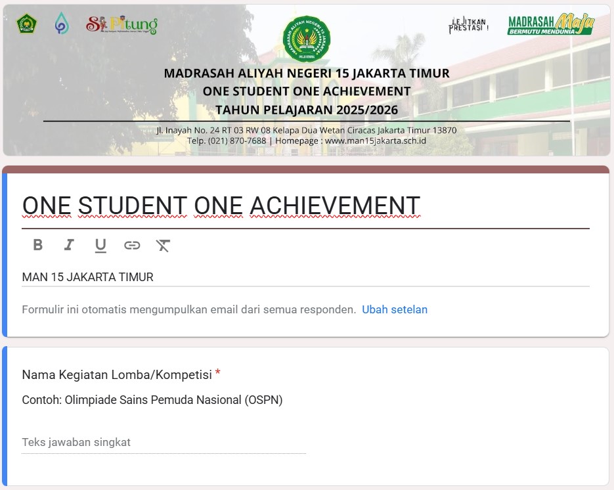Click the TAHUN PELAJARAN 2025/2026 banner text
The width and height of the screenshot is (614, 490).
[307, 109]
